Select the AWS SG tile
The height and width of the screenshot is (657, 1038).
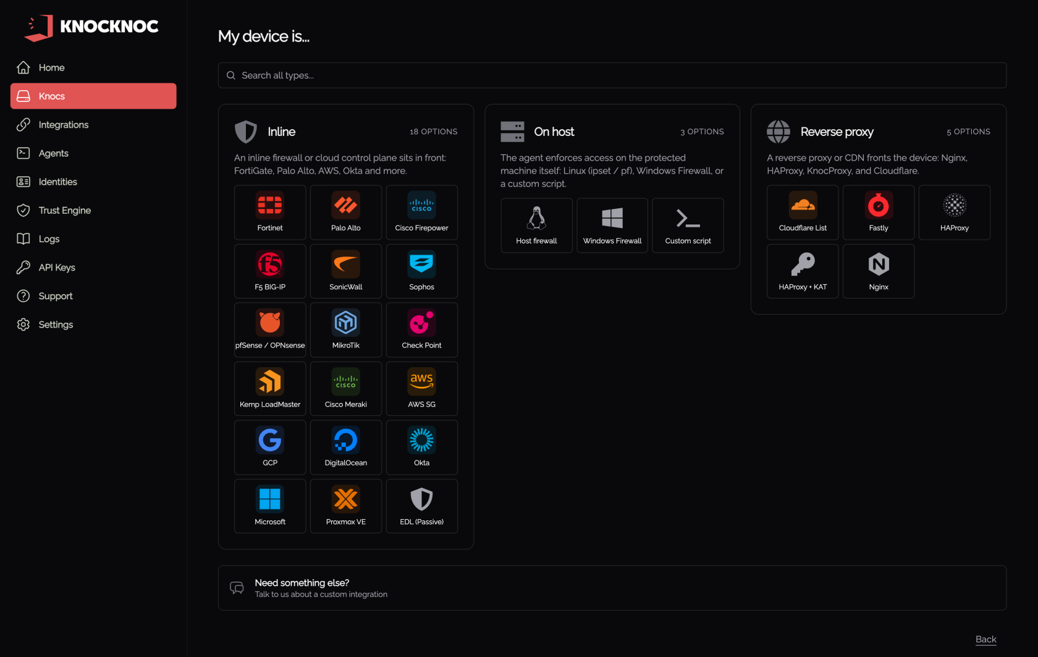422,389
